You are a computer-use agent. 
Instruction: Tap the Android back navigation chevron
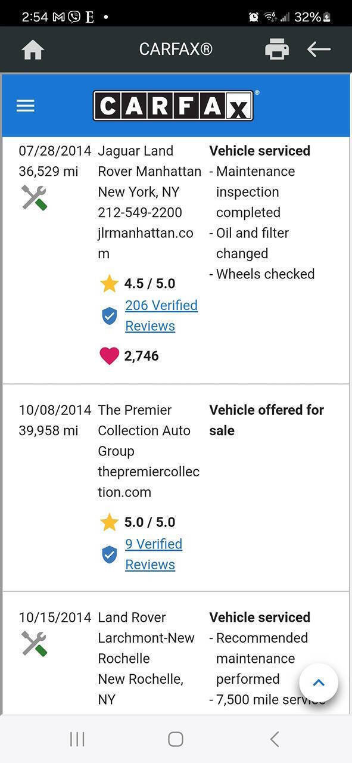(275, 739)
